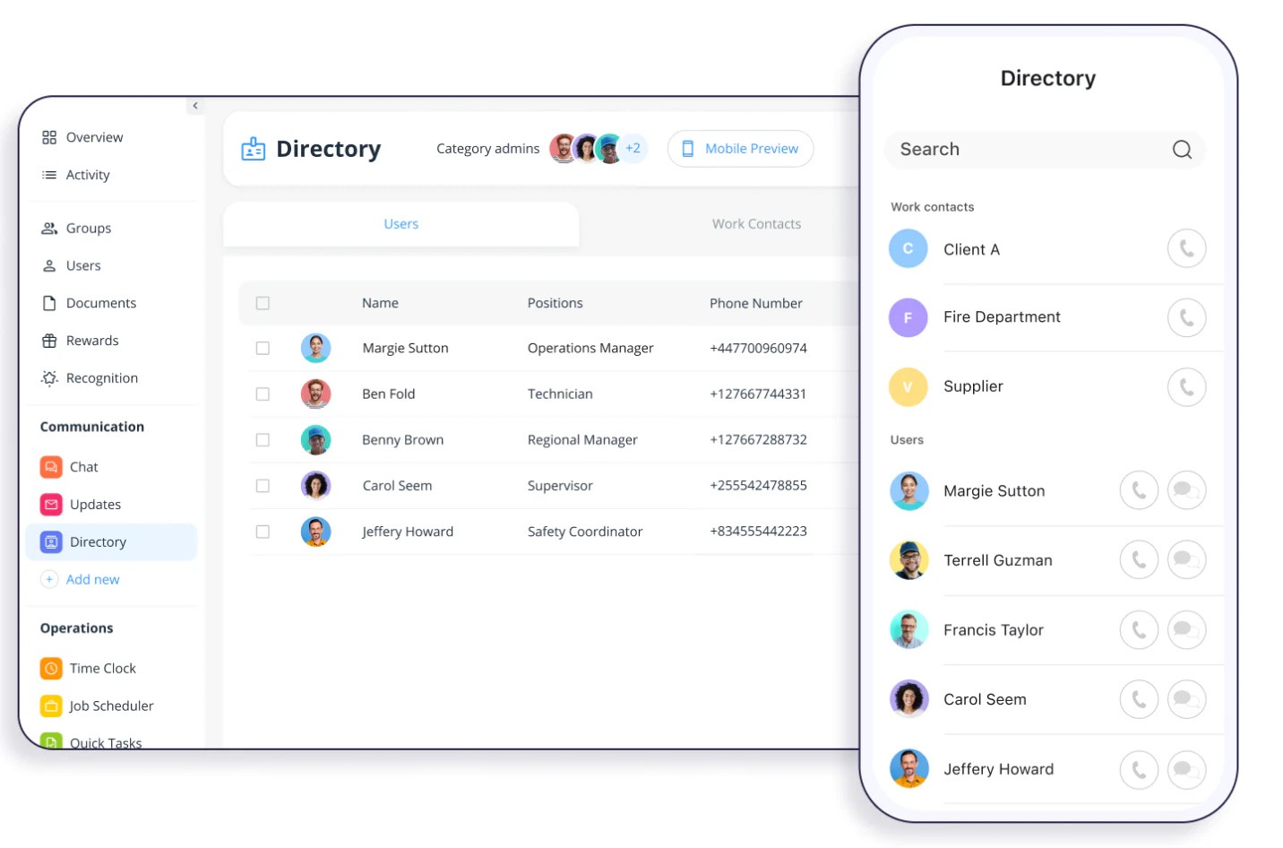Check the box for Jeffery Howard
Screen dimensions: 1283x848
point(263,532)
